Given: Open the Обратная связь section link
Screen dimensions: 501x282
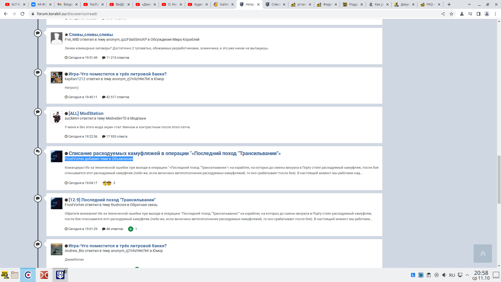Looking at the screenshot, I should [144, 205].
